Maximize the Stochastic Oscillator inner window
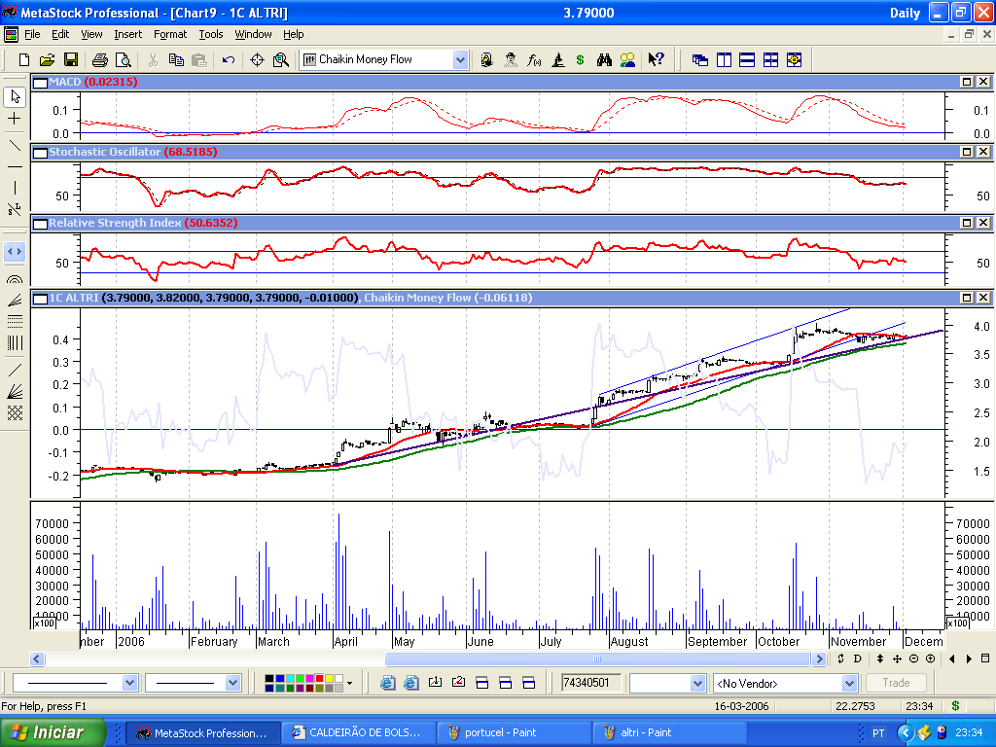 [966, 152]
